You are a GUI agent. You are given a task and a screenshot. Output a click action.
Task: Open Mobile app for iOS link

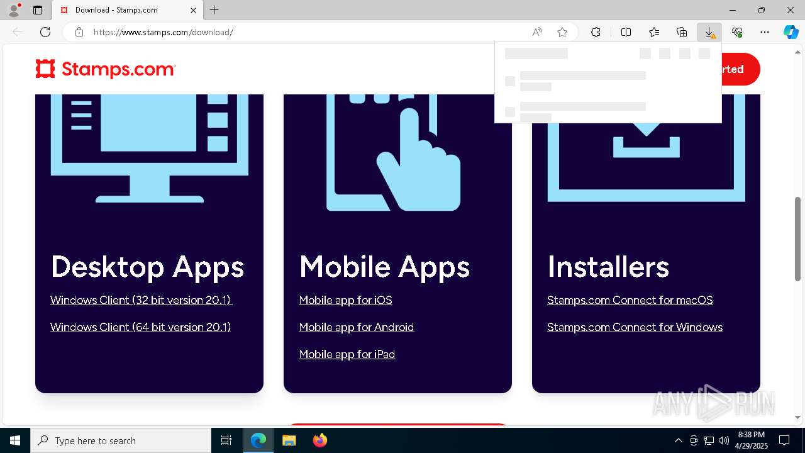346,300
